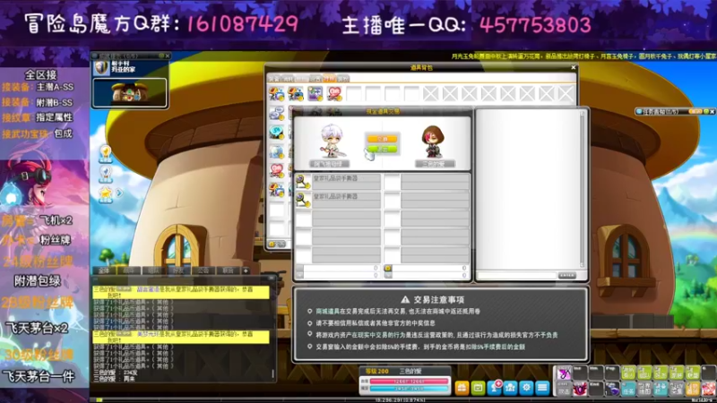
Task: Select the second item in inventory top row
Action: [296, 94]
